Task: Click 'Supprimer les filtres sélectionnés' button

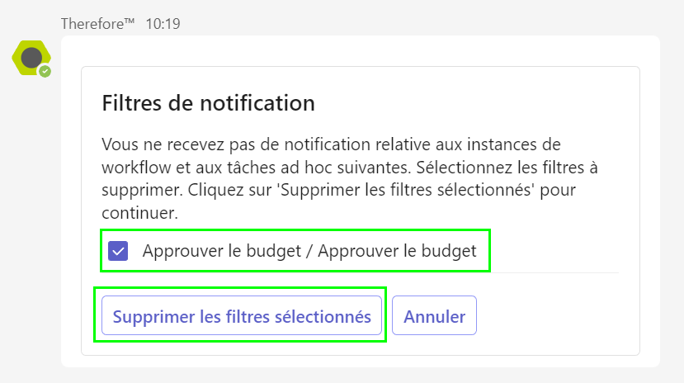Action: pyautogui.click(x=242, y=315)
